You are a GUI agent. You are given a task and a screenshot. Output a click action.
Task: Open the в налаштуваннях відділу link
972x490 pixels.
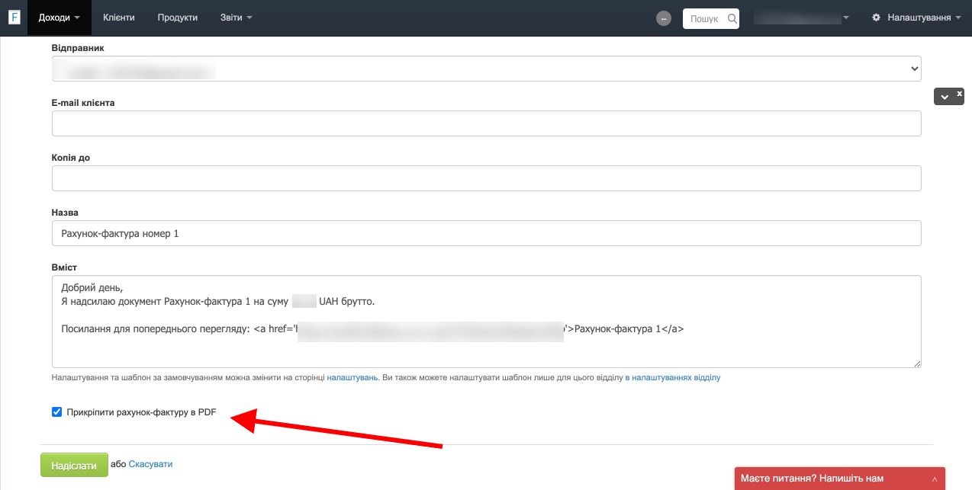click(x=672, y=377)
